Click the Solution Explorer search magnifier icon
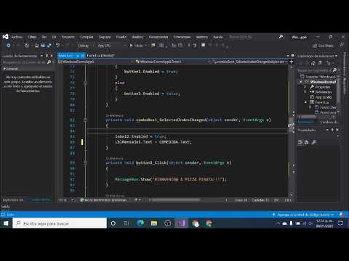349x261 pixels. [334, 70]
